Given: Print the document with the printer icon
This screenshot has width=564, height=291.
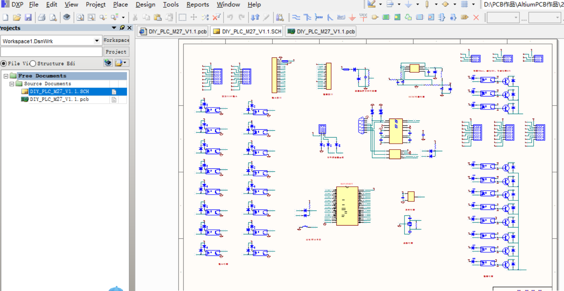Looking at the screenshot, I should pyautogui.click(x=41, y=17).
